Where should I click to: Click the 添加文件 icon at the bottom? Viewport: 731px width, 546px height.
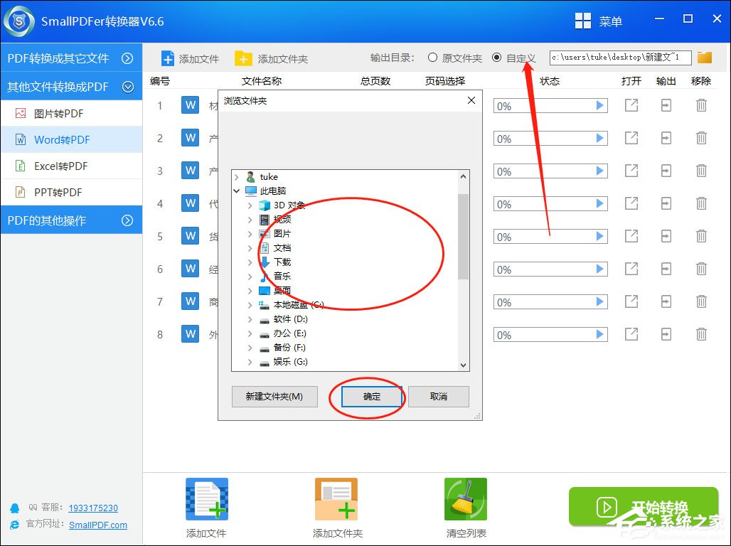pyautogui.click(x=206, y=498)
